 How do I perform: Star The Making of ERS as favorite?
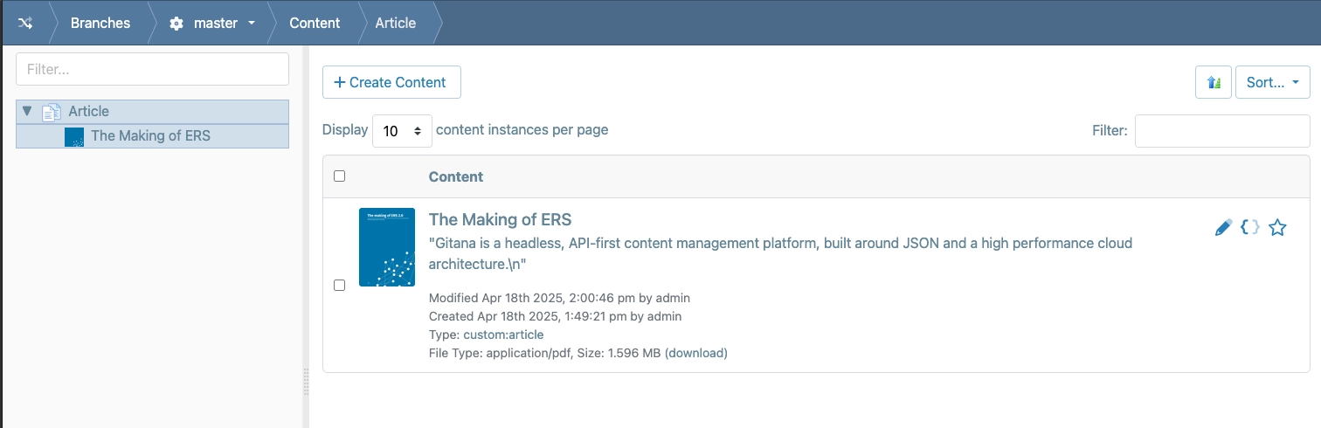pos(1277,228)
